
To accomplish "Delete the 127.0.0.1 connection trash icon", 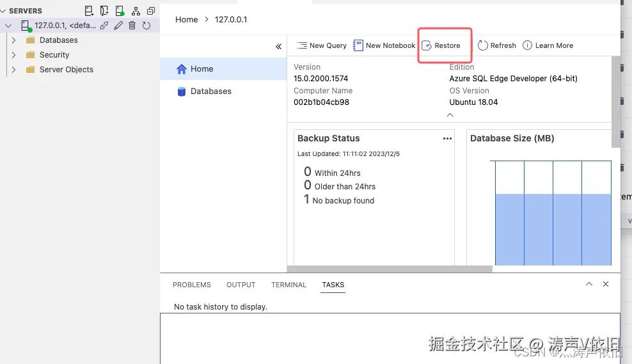I will point(132,26).
